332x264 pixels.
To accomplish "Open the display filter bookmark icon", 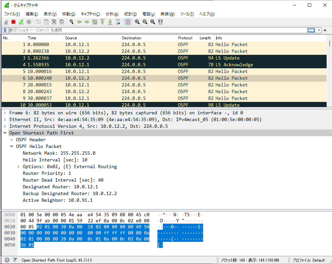I will (x=5, y=30).
